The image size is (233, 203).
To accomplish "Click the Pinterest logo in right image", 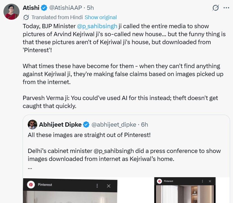I will [159, 181].
